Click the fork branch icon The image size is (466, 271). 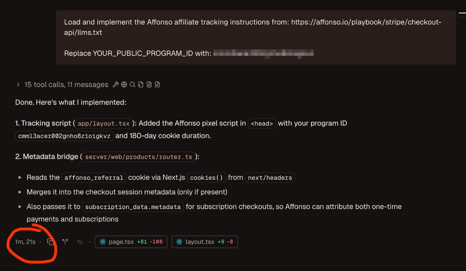pos(65,242)
